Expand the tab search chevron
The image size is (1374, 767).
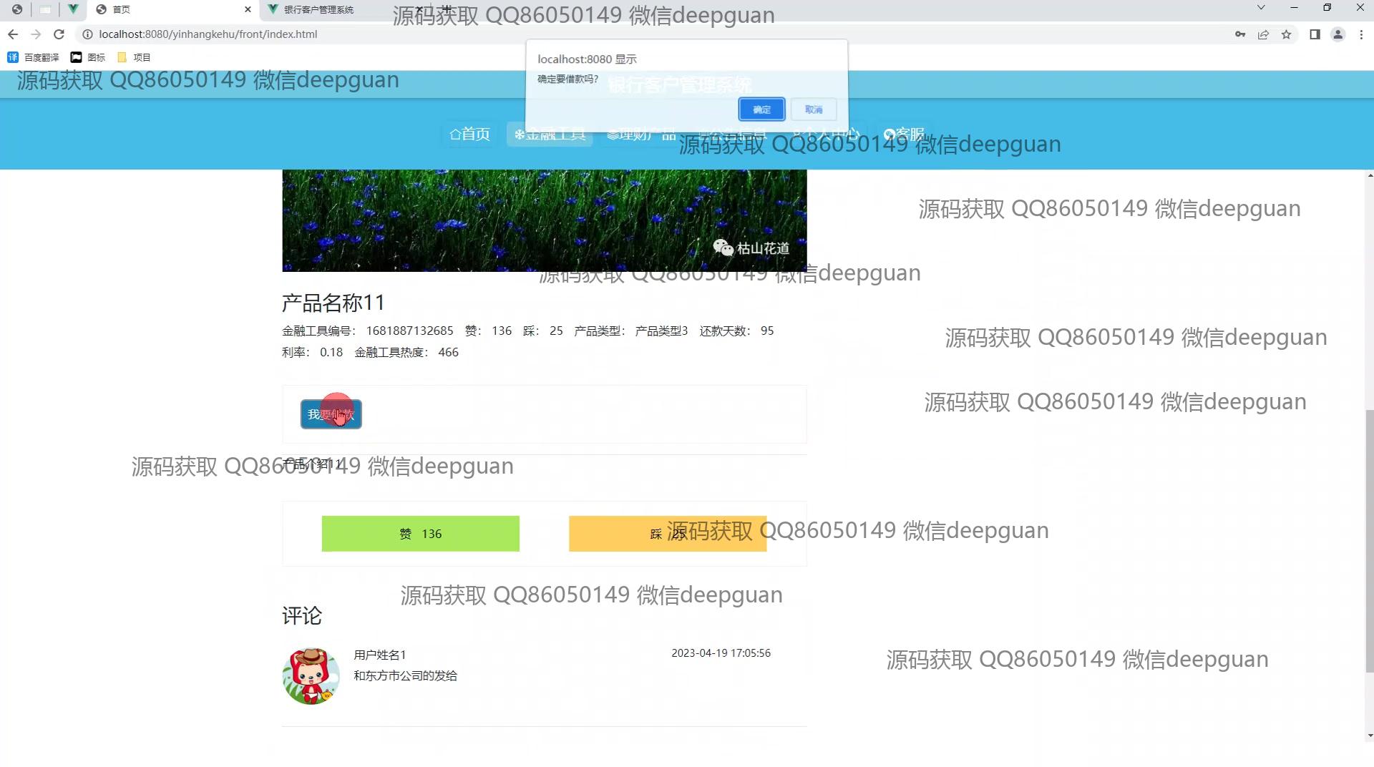pyautogui.click(x=1261, y=8)
